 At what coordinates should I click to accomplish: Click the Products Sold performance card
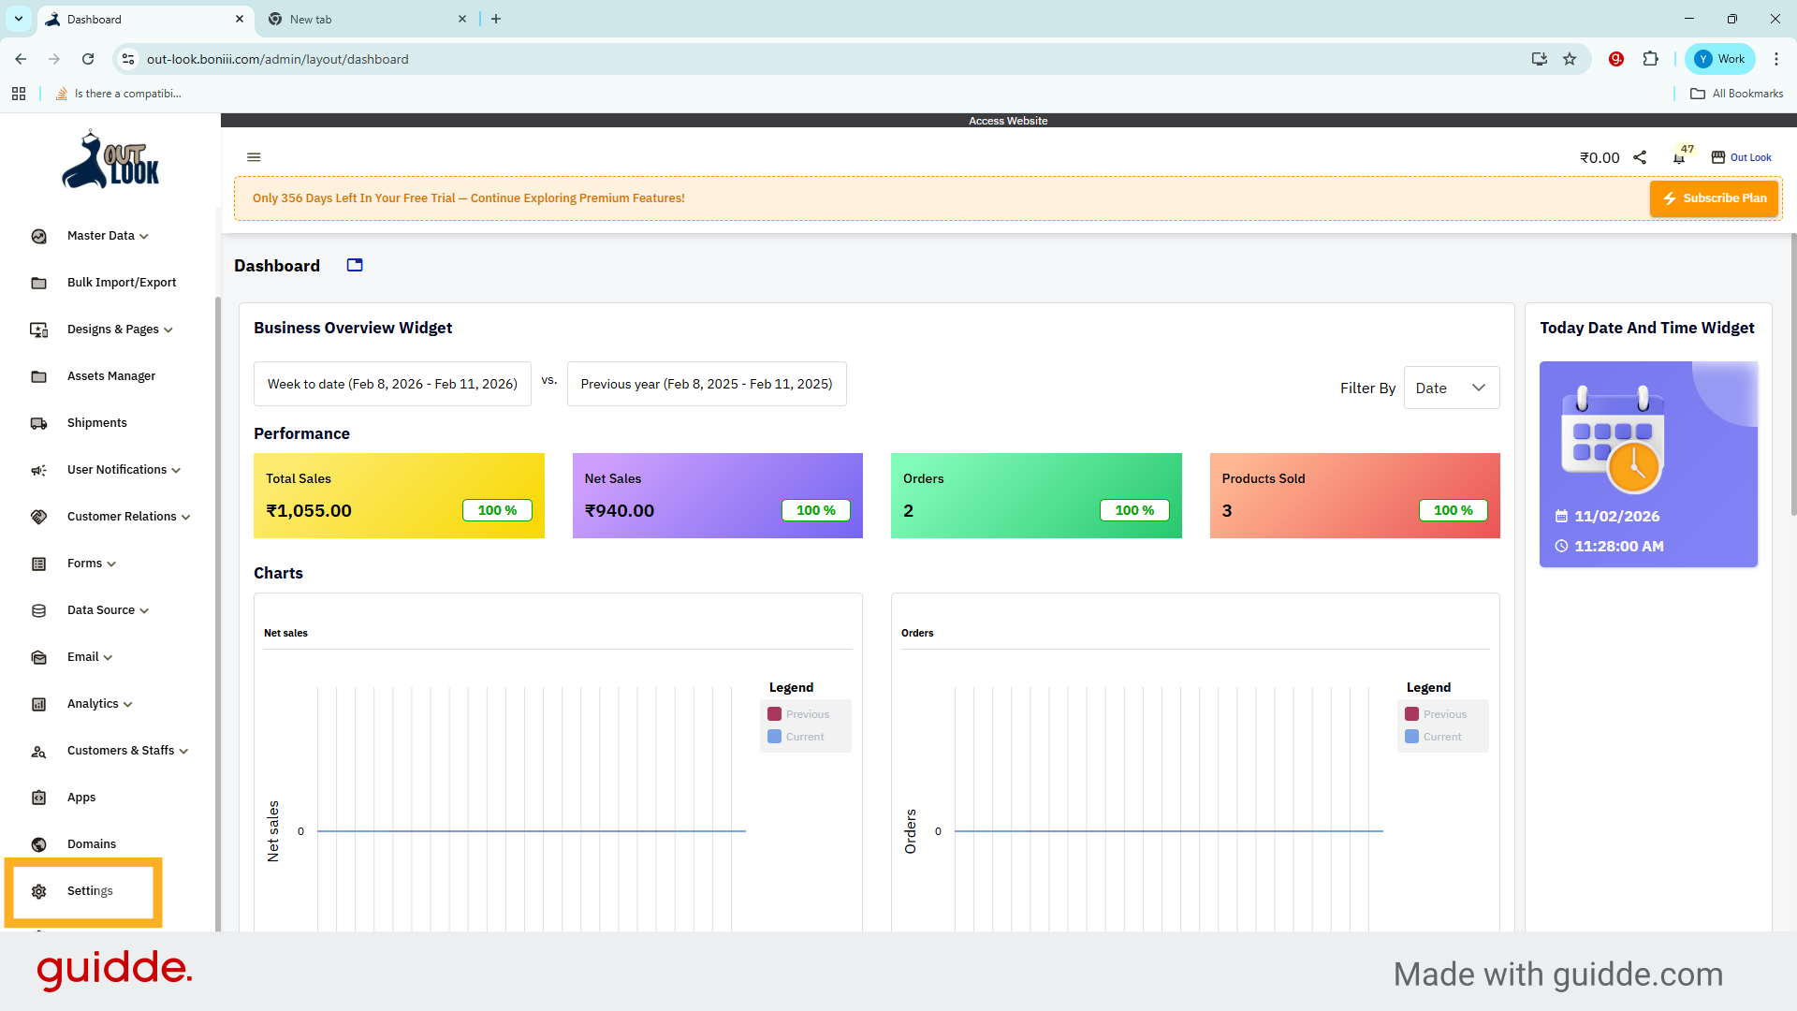[x=1355, y=496]
